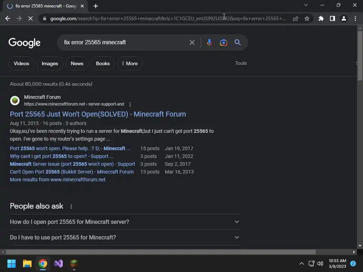363x272 pixels.
Task: Click the Chrome icon in the taskbar
Action: coord(43,263)
